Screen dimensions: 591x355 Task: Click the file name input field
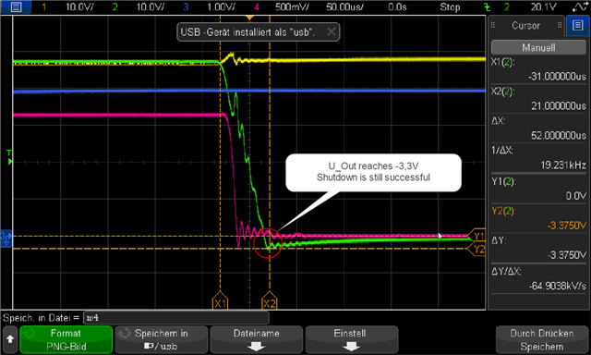175,318
